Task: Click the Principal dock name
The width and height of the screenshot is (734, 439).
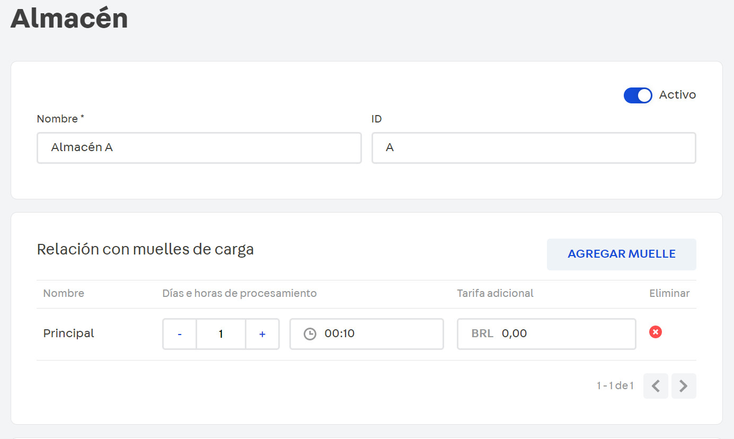Action: (x=68, y=333)
